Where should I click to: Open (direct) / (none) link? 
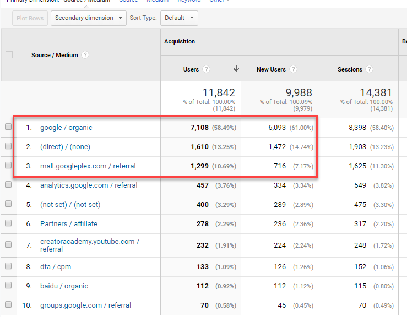65,147
